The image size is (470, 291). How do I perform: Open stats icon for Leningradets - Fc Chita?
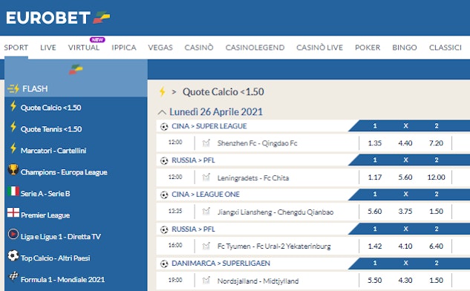click(206, 177)
